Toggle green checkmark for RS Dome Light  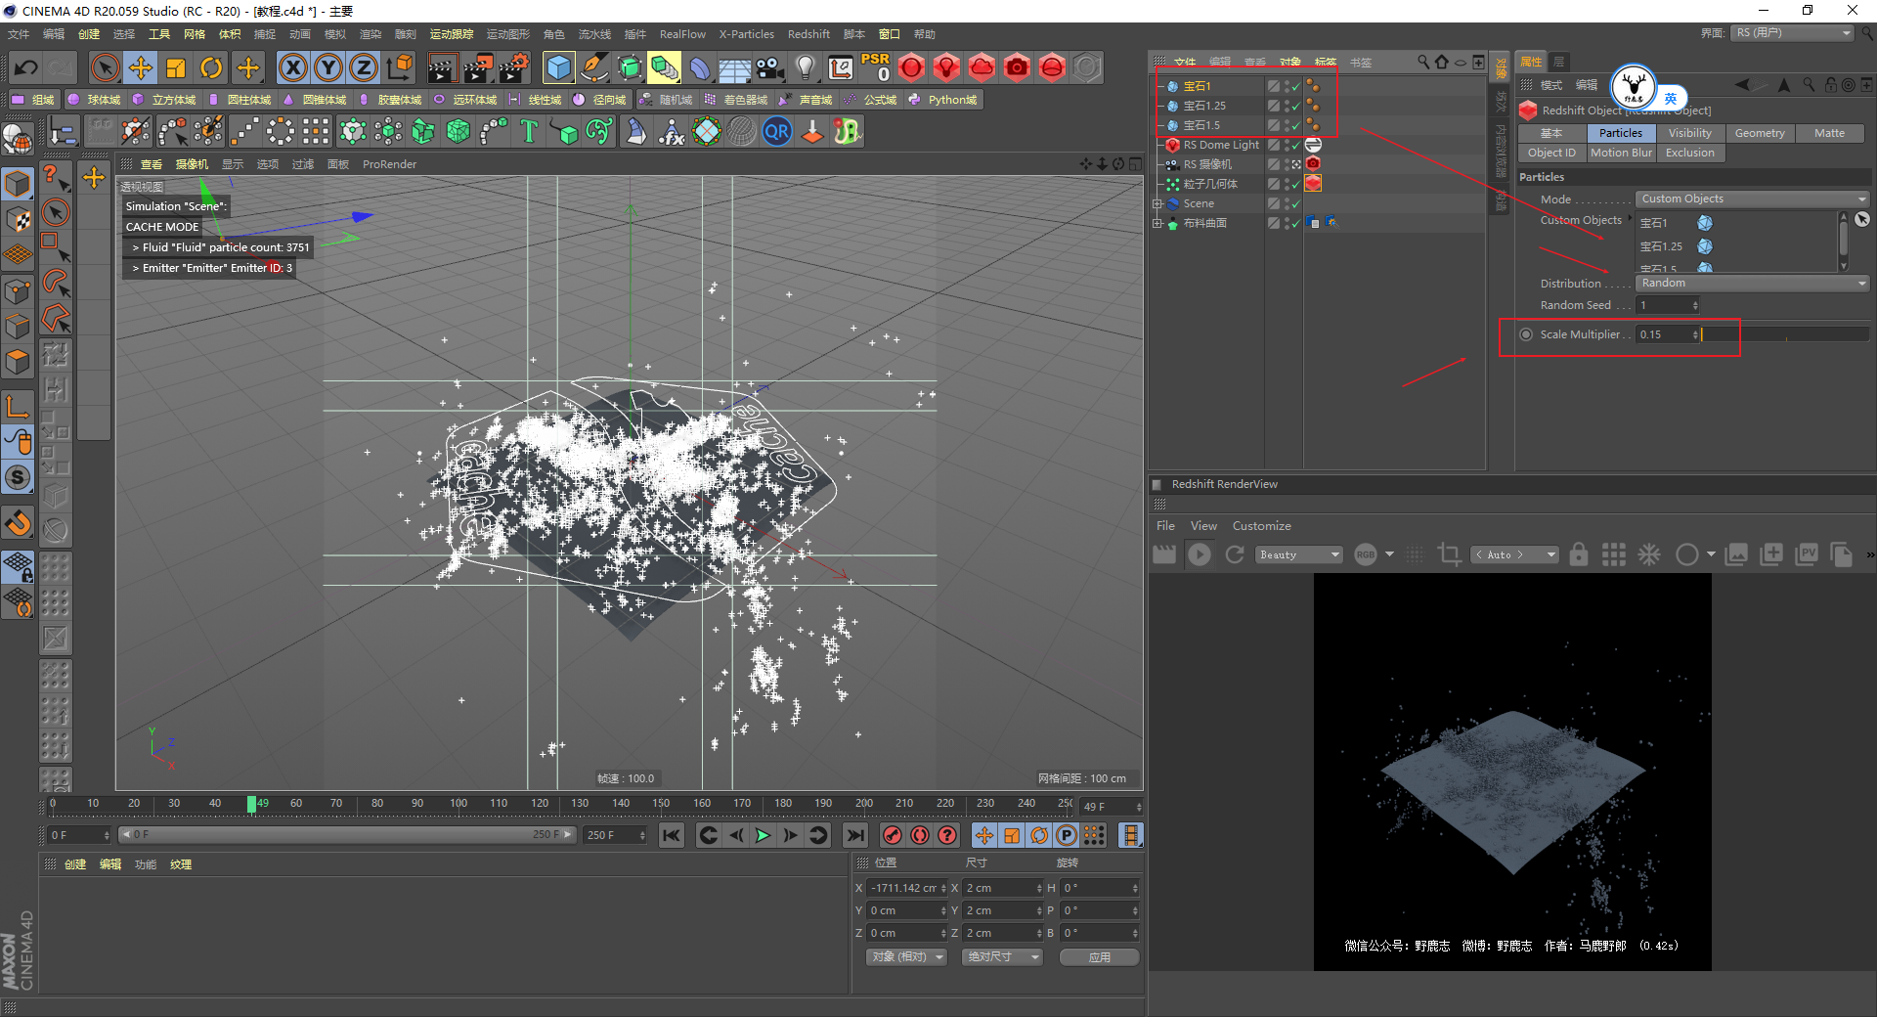point(1296,145)
